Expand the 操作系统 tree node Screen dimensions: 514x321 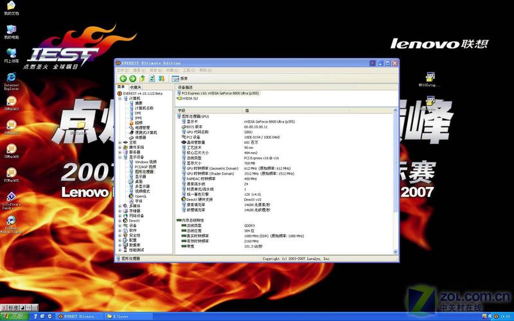(120, 148)
